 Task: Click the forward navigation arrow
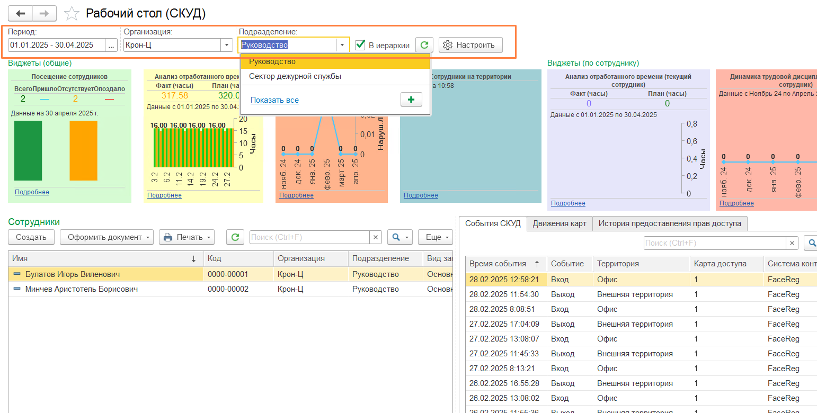coord(45,13)
